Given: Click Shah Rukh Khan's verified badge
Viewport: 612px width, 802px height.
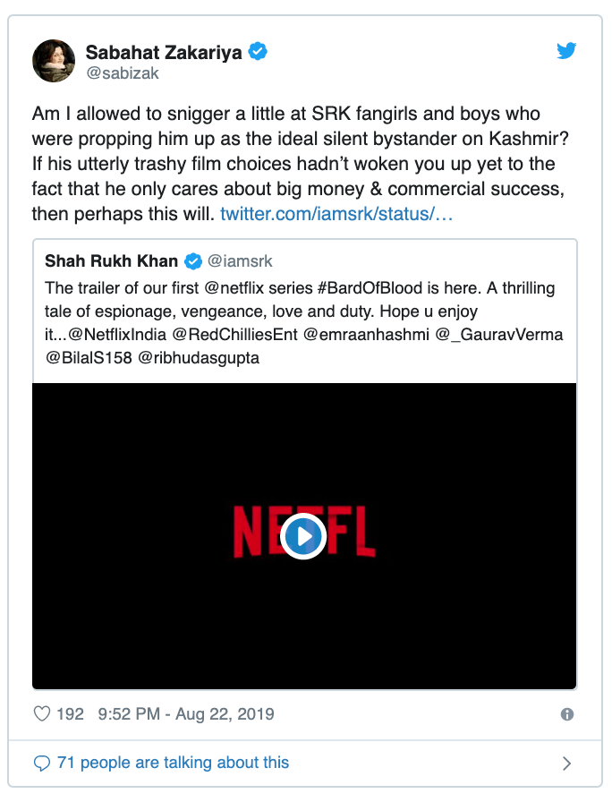Looking at the screenshot, I should (x=192, y=261).
